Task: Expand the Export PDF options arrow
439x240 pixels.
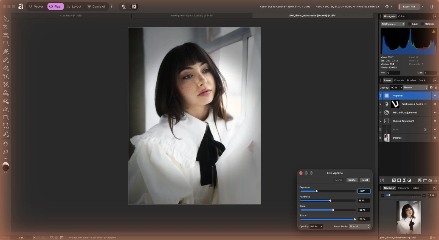Action: pos(422,7)
